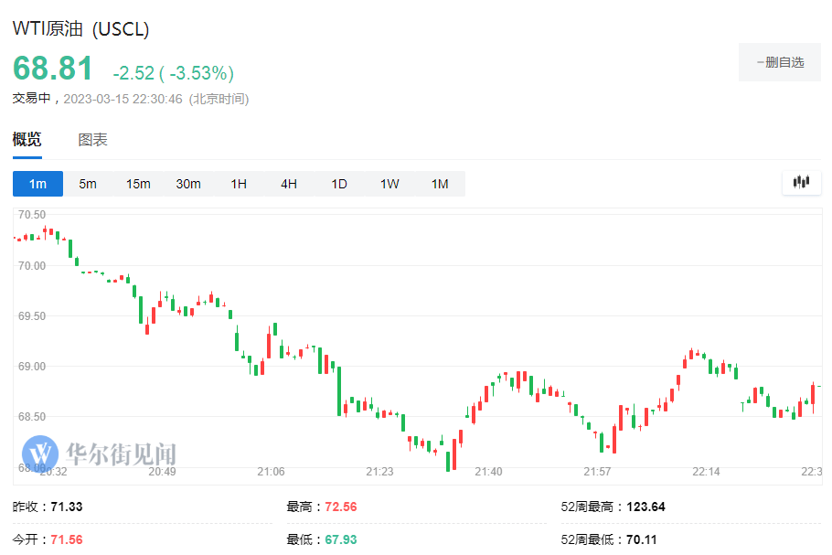Select the 1H timeframe

pyautogui.click(x=238, y=183)
